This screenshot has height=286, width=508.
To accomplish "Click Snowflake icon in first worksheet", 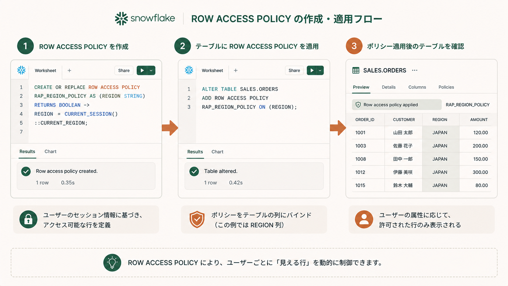I will coord(21,70).
